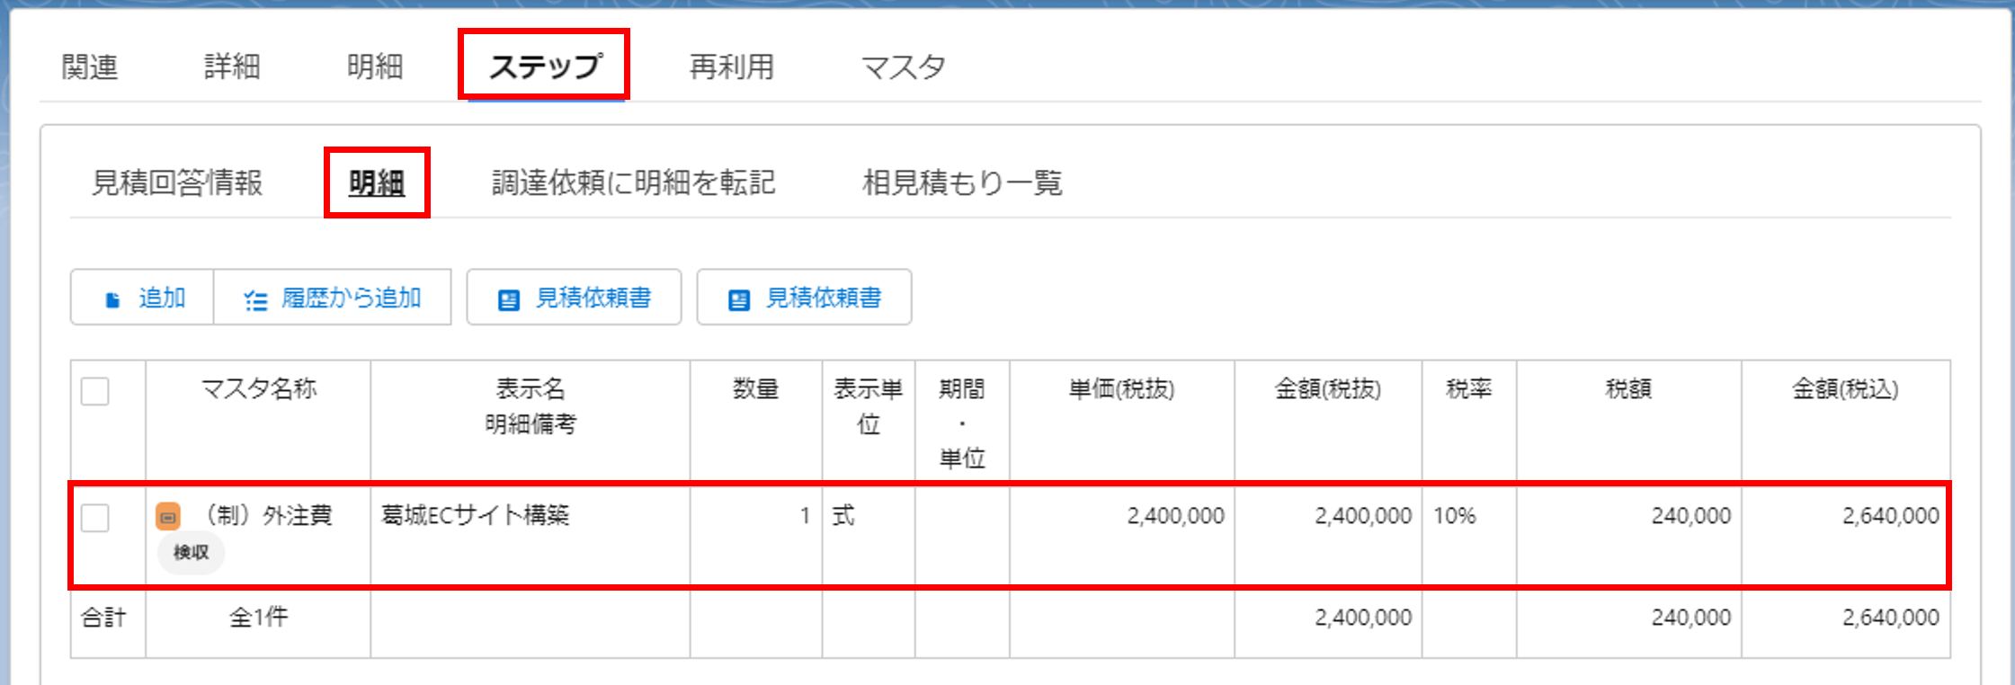The height and width of the screenshot is (685, 2015).
Task: Switch to the 見積回答情報 sub-tab
Action: coord(177,183)
